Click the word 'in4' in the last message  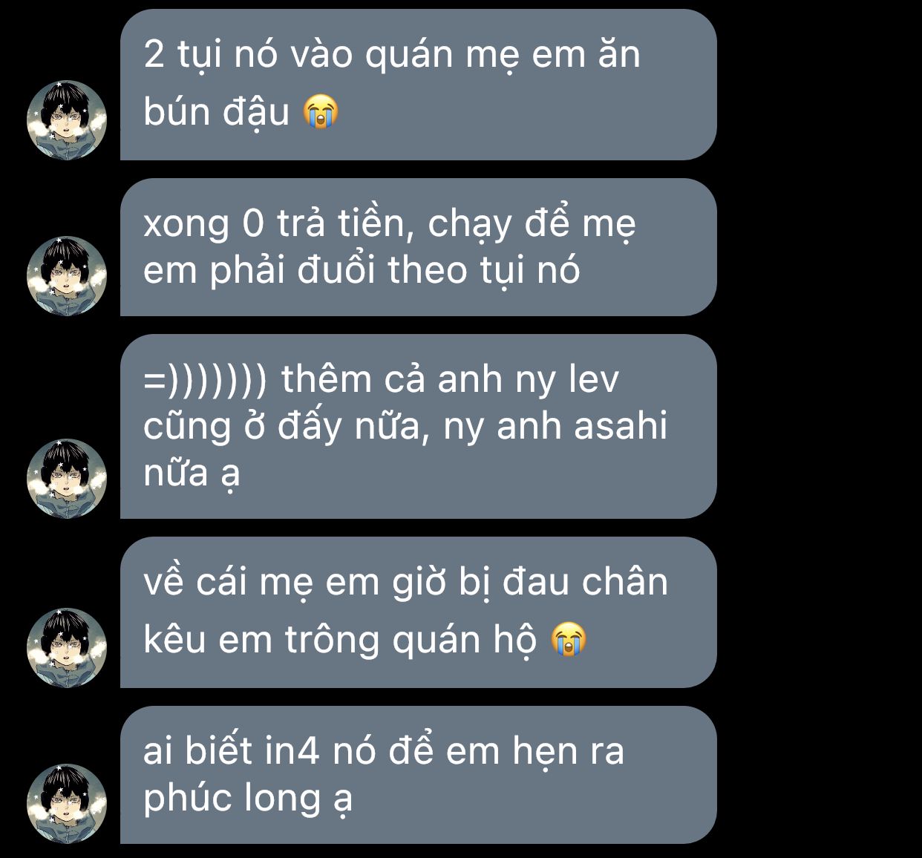pyautogui.click(x=292, y=751)
